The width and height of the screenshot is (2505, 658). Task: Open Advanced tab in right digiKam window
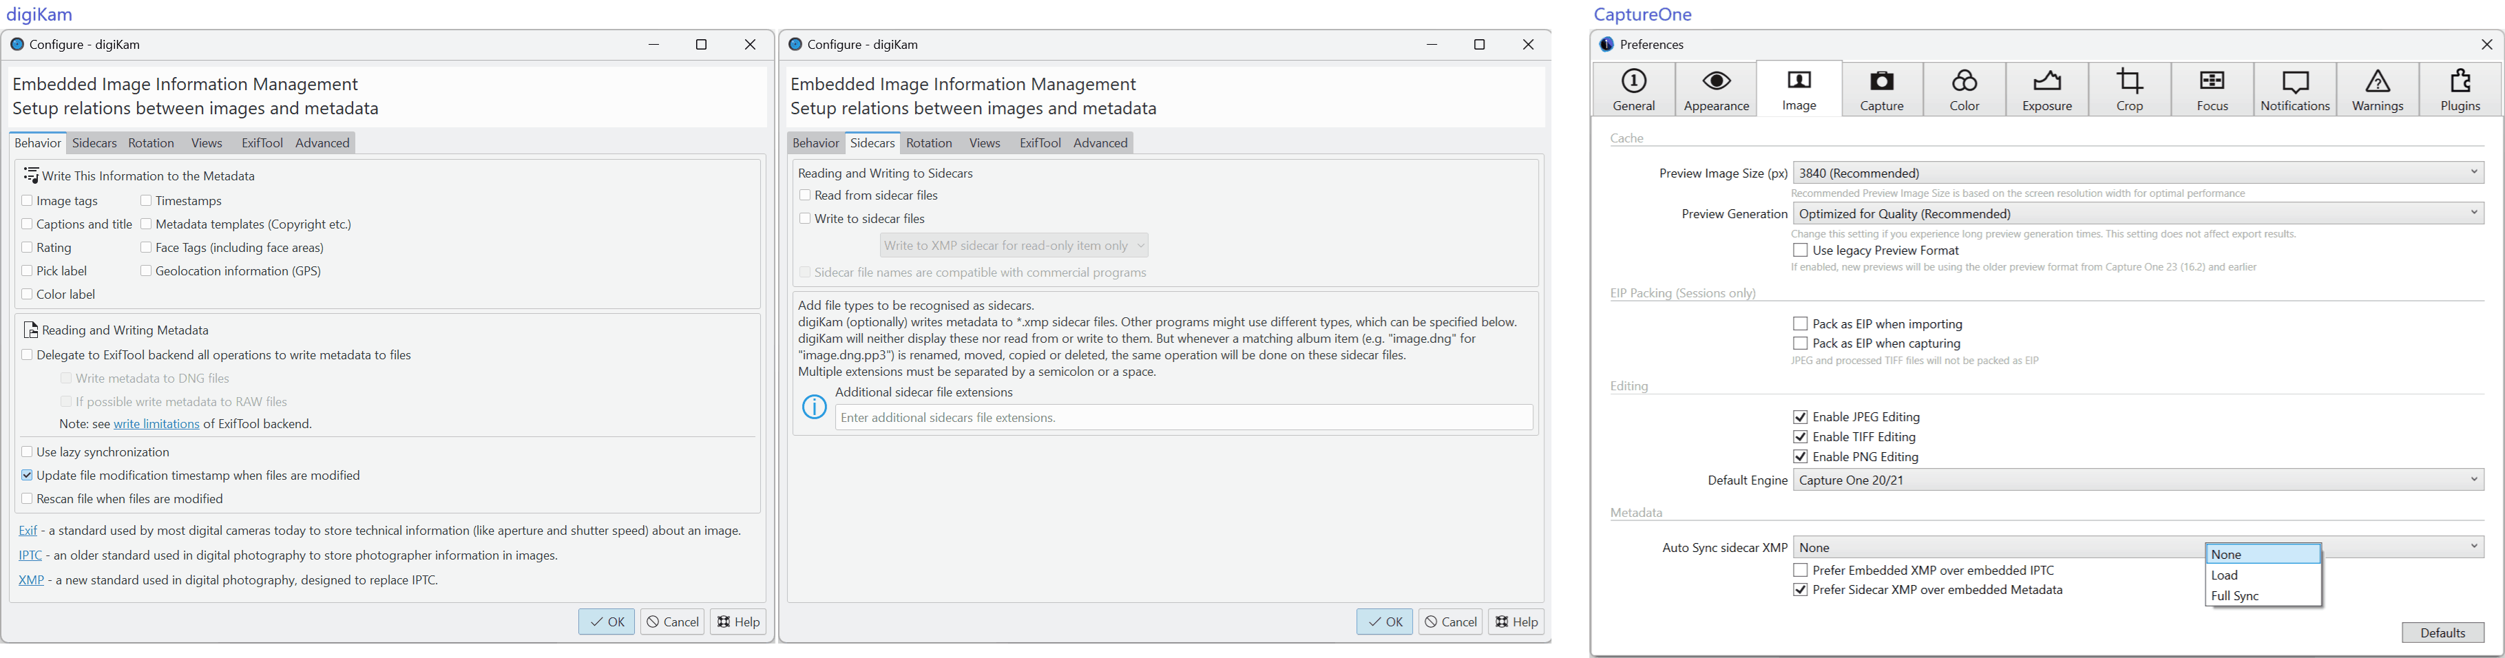pyautogui.click(x=1101, y=143)
